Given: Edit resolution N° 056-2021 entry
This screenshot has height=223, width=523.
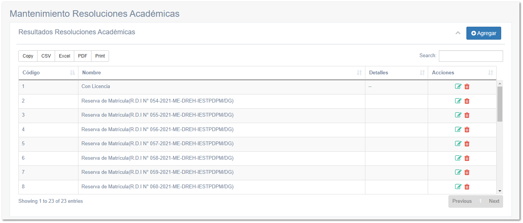Looking at the screenshot, I should [458, 129].
